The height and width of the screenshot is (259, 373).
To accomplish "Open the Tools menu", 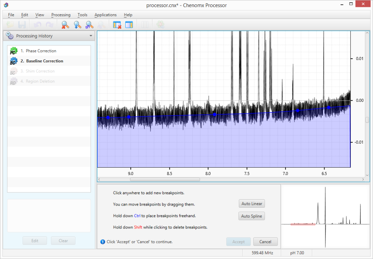I will (82, 15).
